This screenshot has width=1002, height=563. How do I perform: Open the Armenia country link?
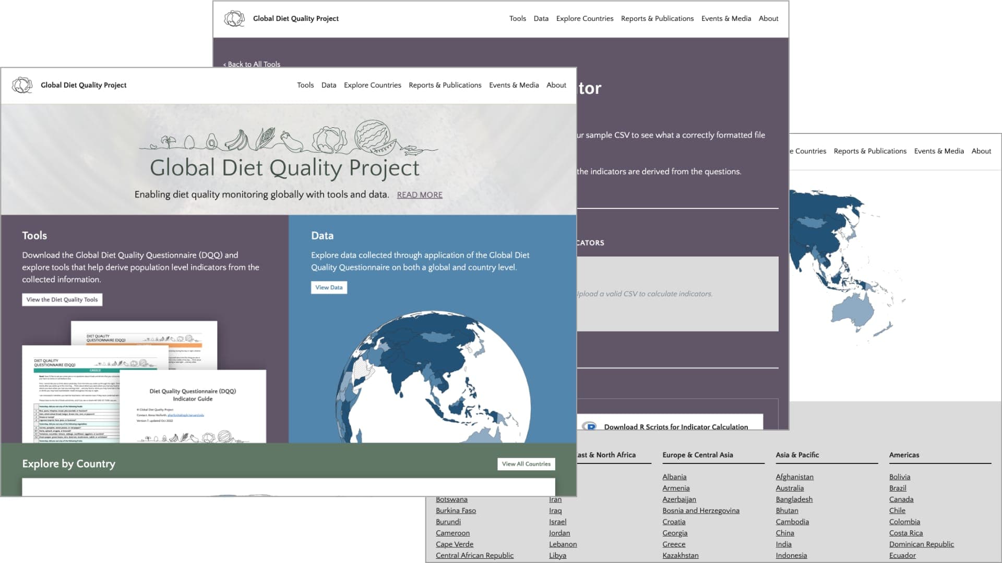tap(676, 488)
